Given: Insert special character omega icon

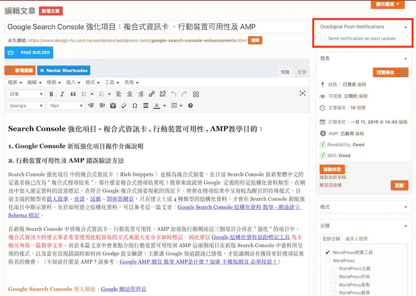Looking at the screenshot, I should [x=135, y=106].
